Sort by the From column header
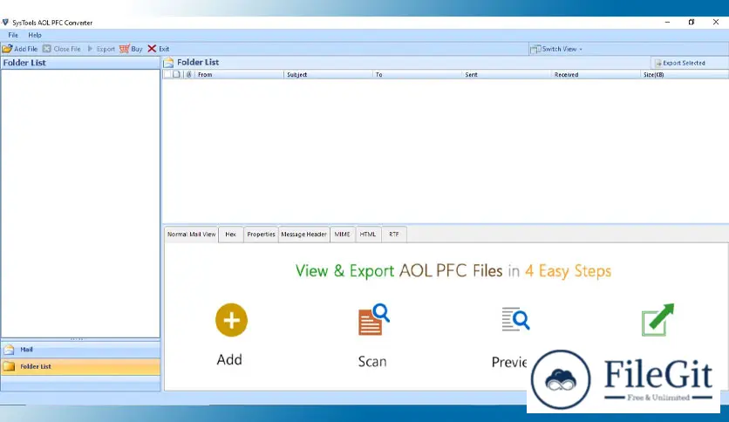The image size is (729, 422). pyautogui.click(x=239, y=74)
